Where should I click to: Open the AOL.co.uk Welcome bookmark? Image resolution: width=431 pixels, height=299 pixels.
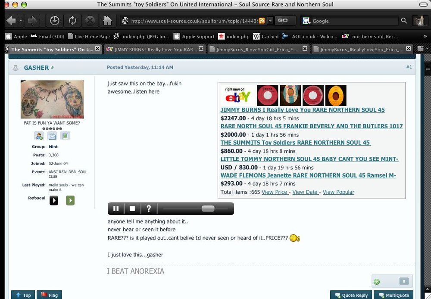point(310,37)
